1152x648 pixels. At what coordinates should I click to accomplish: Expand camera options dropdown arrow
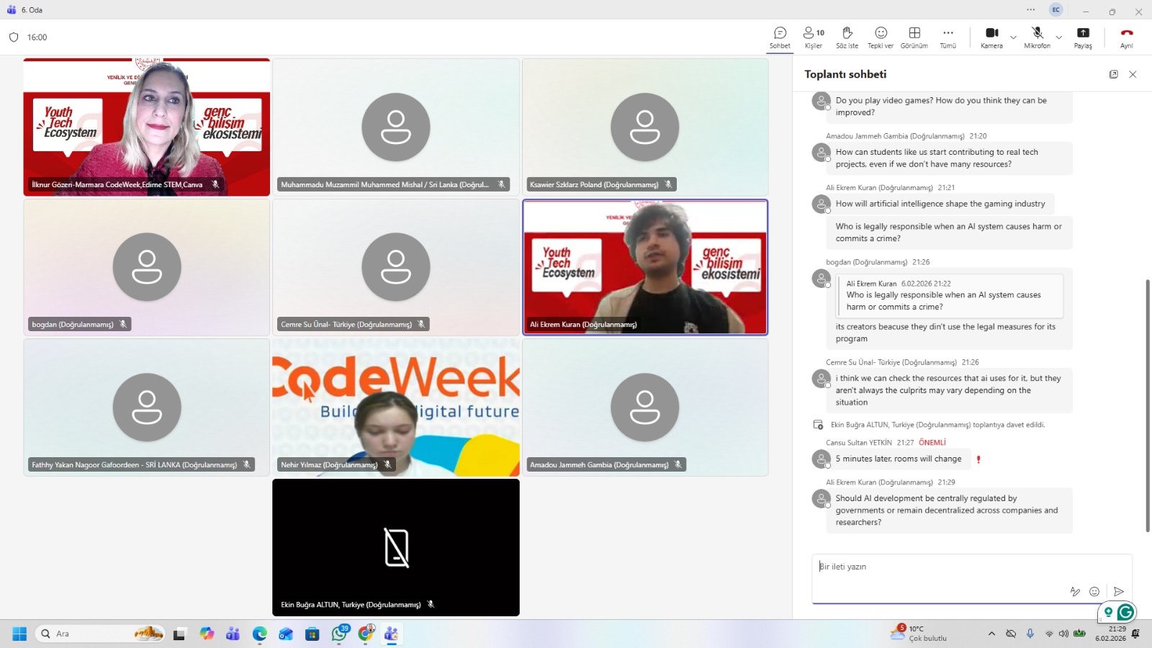click(1013, 37)
